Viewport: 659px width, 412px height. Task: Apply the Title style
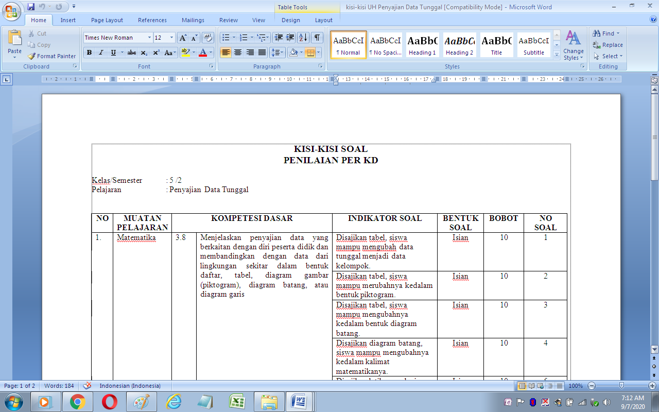click(x=496, y=45)
